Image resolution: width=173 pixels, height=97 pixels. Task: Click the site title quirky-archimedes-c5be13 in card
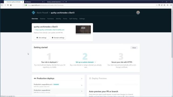(x=46, y=27)
